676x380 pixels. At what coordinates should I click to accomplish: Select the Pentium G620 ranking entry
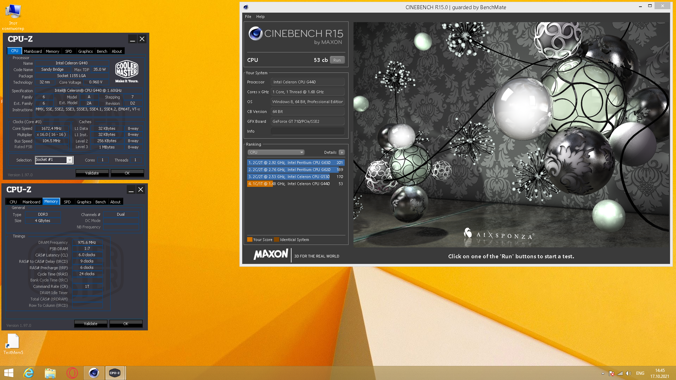296,170
